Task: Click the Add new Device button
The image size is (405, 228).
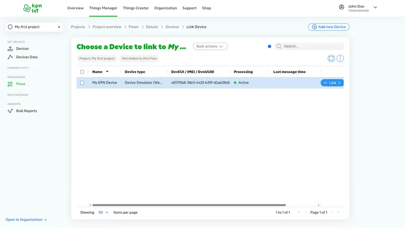Action: [329, 27]
